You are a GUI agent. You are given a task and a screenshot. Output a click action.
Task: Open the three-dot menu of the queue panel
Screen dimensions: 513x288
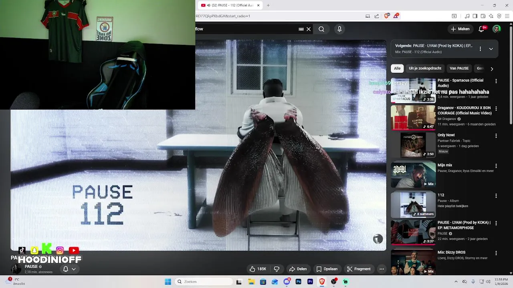coord(480,49)
